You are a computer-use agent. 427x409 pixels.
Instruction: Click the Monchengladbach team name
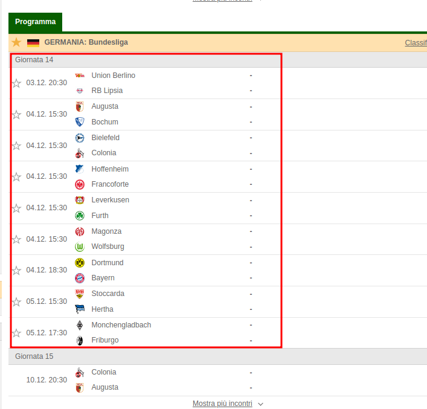(121, 325)
